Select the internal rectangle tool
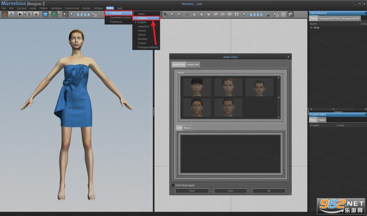This screenshot has width=367, height=216. [x=223, y=14]
